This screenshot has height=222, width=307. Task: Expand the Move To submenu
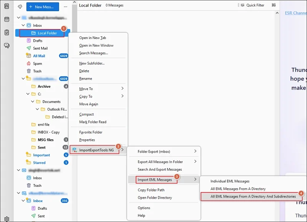[98, 89]
